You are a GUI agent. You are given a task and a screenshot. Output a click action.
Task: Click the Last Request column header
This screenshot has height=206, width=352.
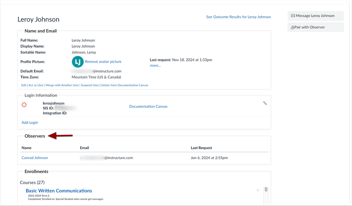[201, 148]
